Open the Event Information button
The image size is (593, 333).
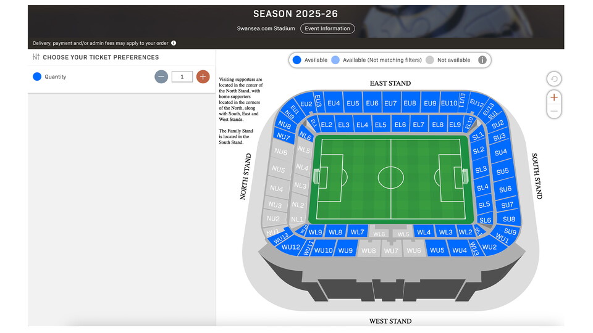[327, 28]
